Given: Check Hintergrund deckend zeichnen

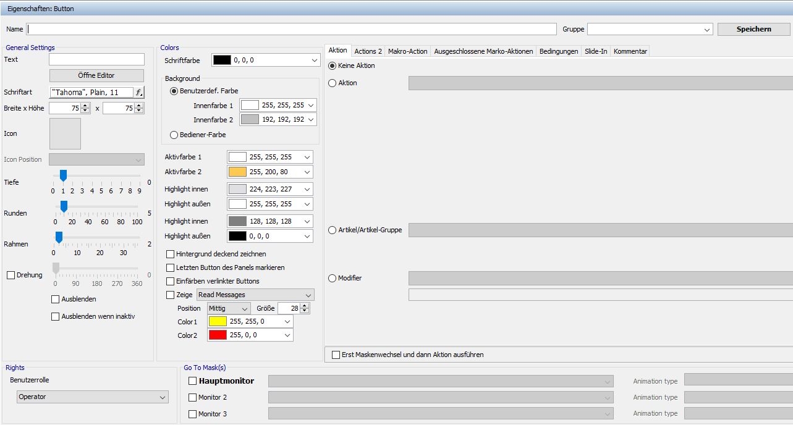Looking at the screenshot, I should point(171,254).
